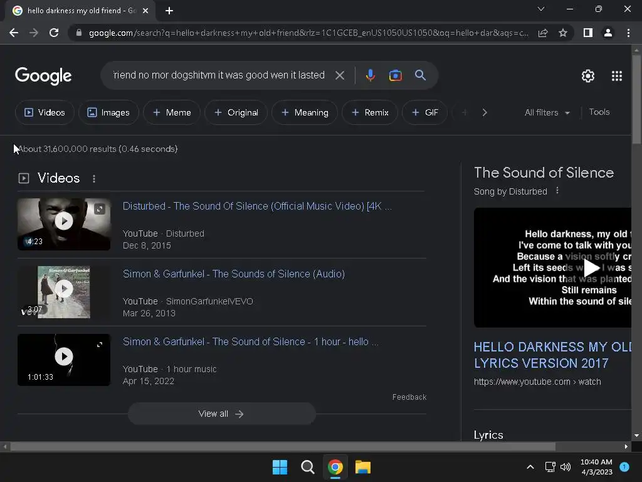
Task: Bookmark this page with the star
Action: pyautogui.click(x=563, y=33)
